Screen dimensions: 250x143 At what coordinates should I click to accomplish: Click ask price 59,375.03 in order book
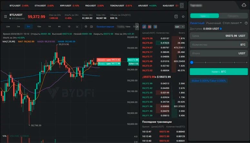click(x=147, y=43)
